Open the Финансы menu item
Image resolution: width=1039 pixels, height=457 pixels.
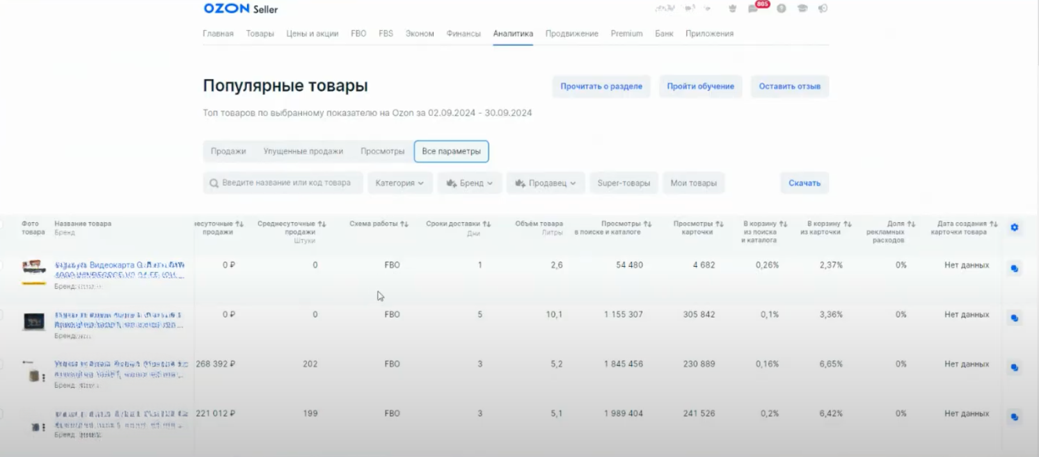pyautogui.click(x=463, y=33)
